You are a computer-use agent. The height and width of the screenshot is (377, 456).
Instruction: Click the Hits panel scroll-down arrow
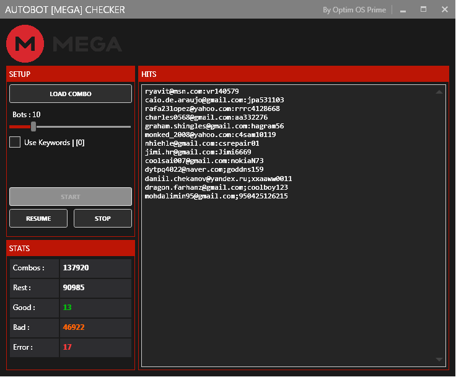pyautogui.click(x=439, y=360)
